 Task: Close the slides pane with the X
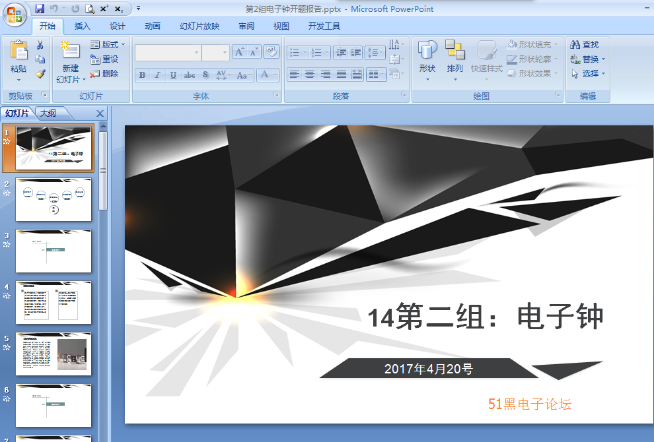point(100,113)
